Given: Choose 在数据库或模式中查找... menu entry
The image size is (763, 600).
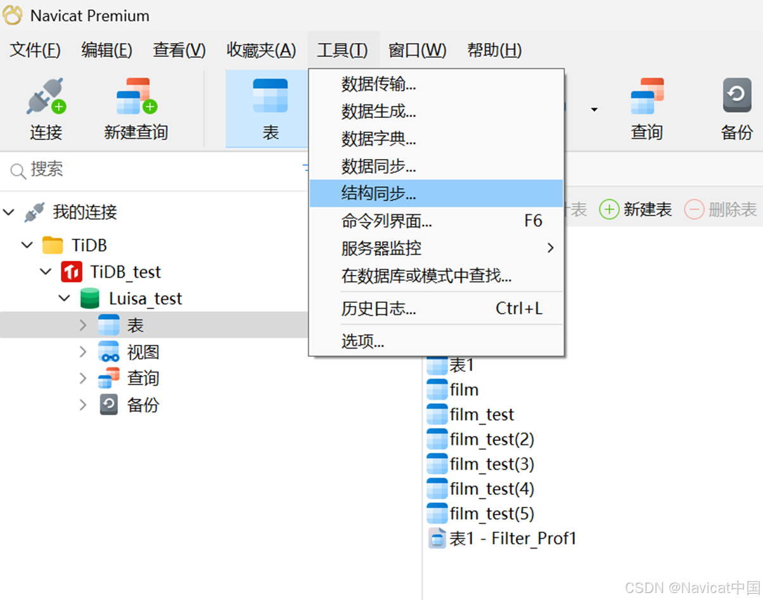Looking at the screenshot, I should (x=437, y=276).
